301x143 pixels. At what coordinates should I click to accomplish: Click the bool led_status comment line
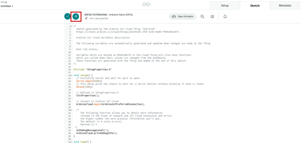[87, 49]
